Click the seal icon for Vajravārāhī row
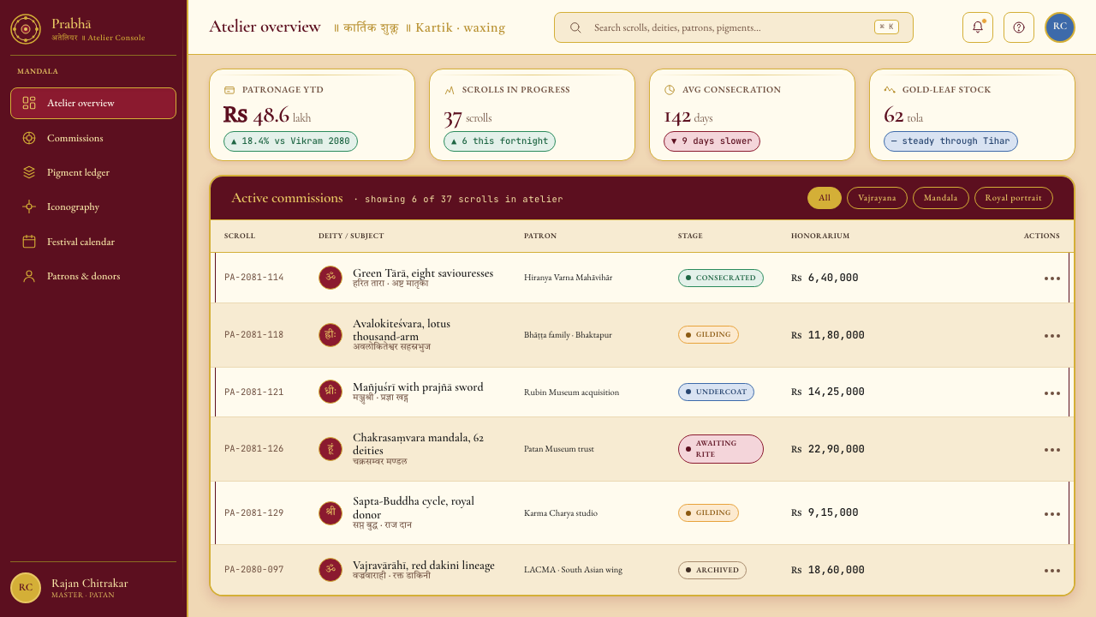 331,570
